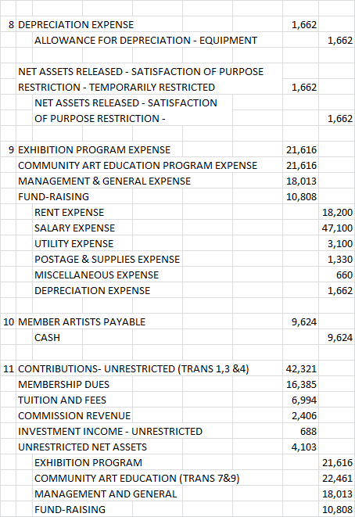Select the entry number 10 cell
This screenshot has width=355, height=517.
(9, 321)
